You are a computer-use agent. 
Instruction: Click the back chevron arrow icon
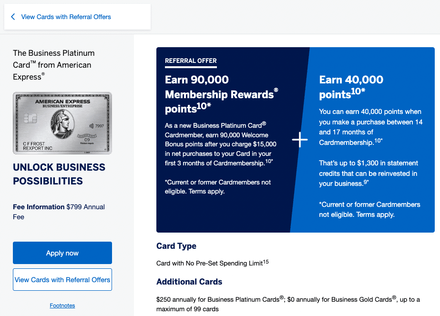click(x=13, y=17)
